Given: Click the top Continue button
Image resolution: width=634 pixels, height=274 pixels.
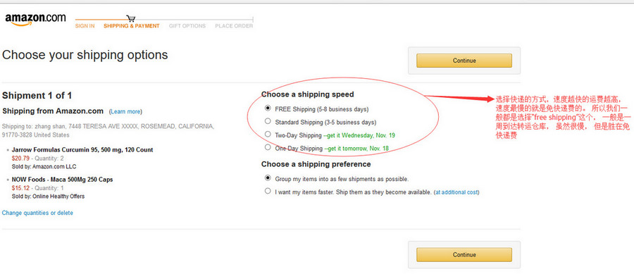Looking at the screenshot, I should pyautogui.click(x=464, y=61).
